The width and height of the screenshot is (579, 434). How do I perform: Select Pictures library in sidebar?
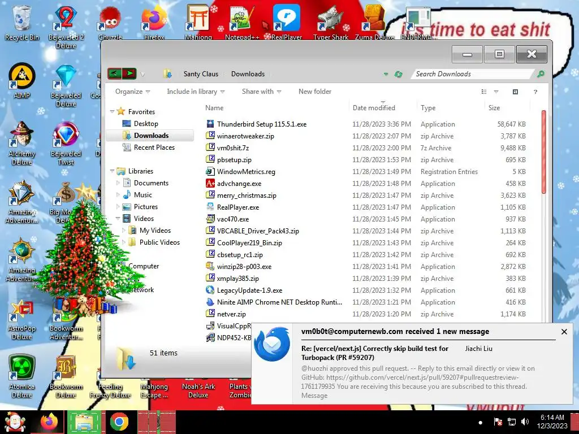(x=145, y=207)
